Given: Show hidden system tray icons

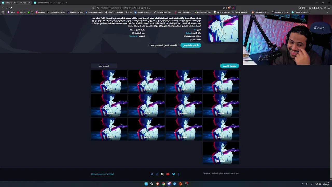Looking at the screenshot, I should (x=302, y=184).
